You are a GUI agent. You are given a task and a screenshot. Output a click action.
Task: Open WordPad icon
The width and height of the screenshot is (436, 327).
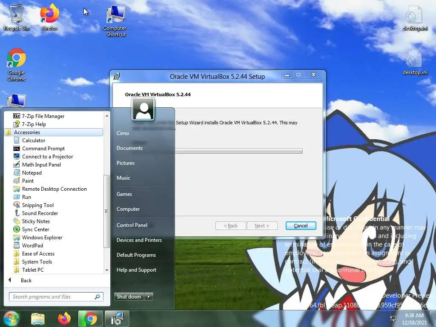[17, 246]
